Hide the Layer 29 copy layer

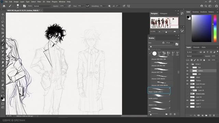(188, 84)
